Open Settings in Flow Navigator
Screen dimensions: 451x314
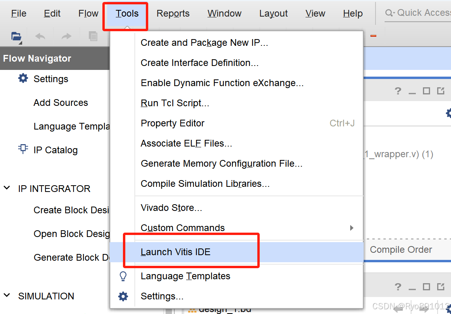(x=51, y=79)
